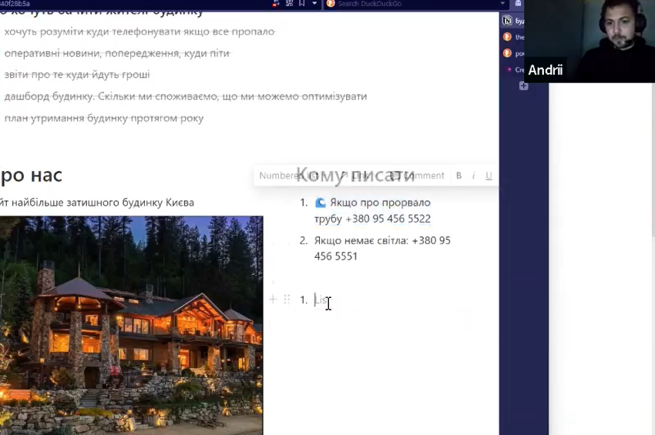
Task: Click the illuminated lodge house image
Action: click(131, 323)
